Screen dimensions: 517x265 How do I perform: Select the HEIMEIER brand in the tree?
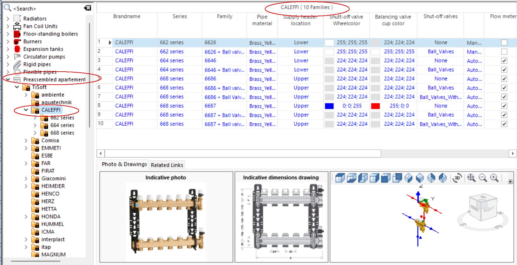click(x=53, y=186)
